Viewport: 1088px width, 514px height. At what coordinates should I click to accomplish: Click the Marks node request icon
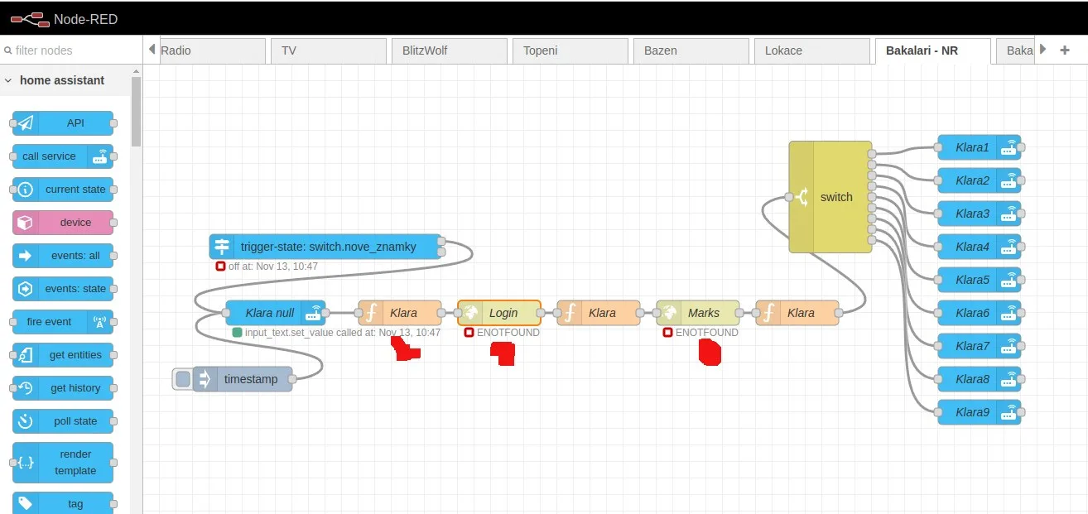[669, 313]
